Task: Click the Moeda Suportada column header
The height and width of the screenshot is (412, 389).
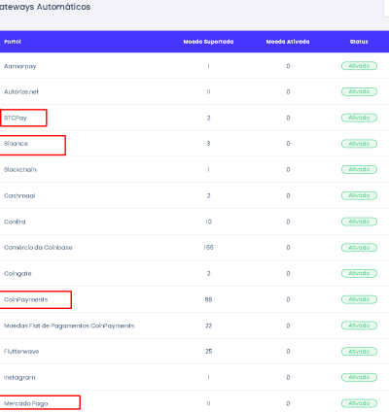Action: (x=208, y=42)
